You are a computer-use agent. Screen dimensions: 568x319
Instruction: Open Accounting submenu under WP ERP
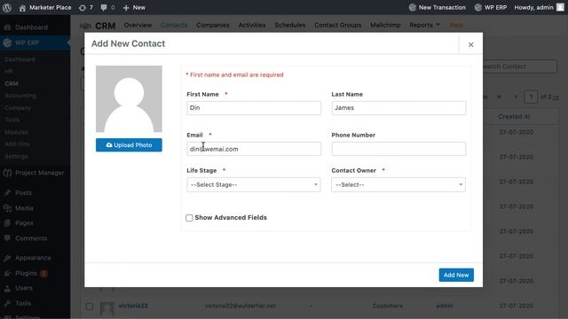click(x=20, y=96)
